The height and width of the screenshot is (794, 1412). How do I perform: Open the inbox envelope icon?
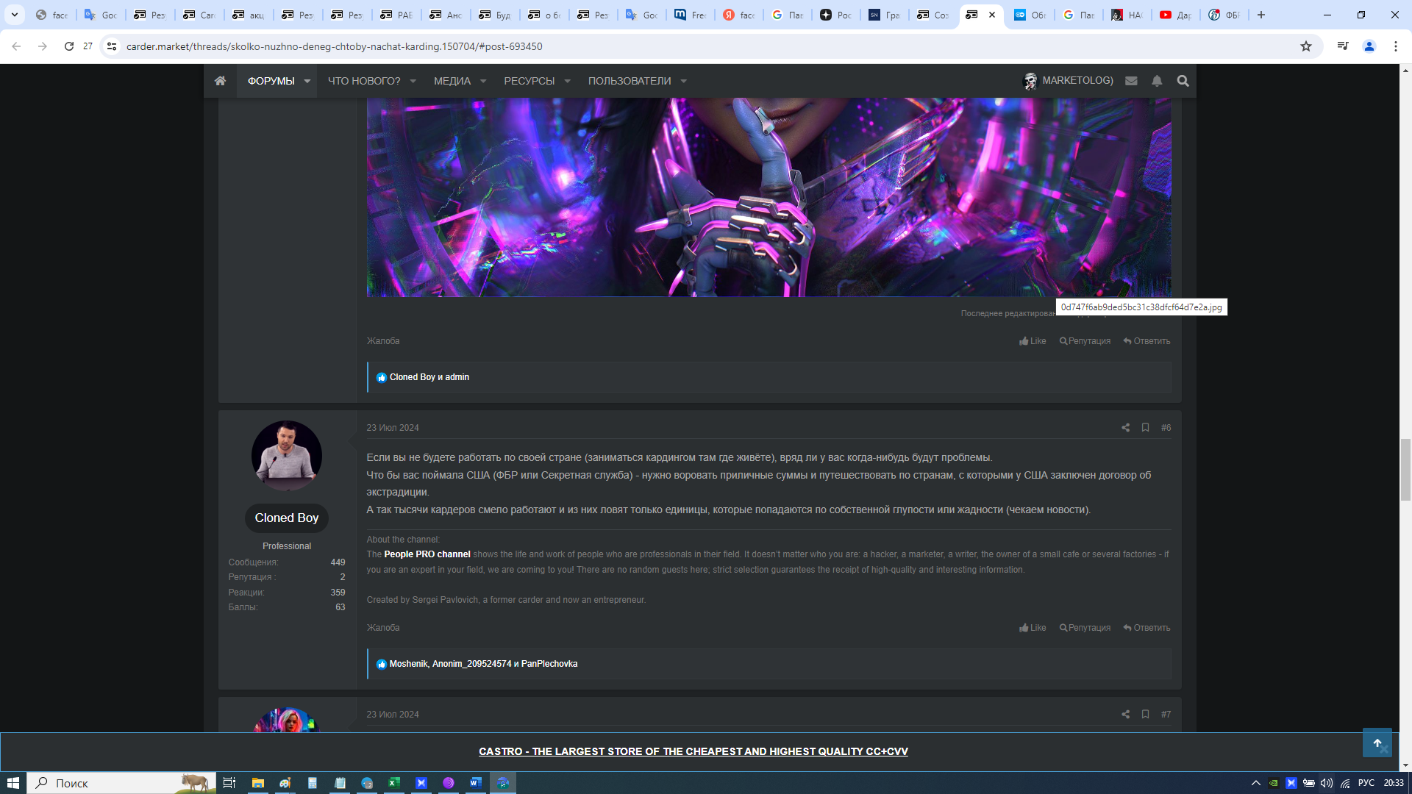click(x=1131, y=81)
